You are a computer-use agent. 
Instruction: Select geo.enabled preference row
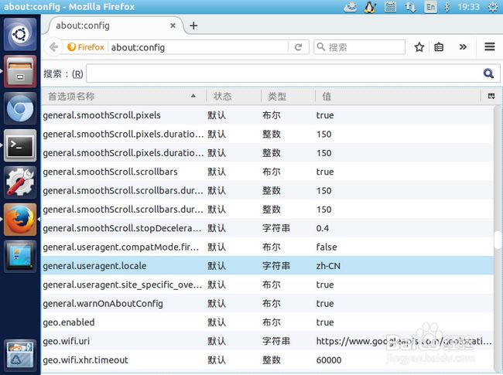(x=268, y=322)
